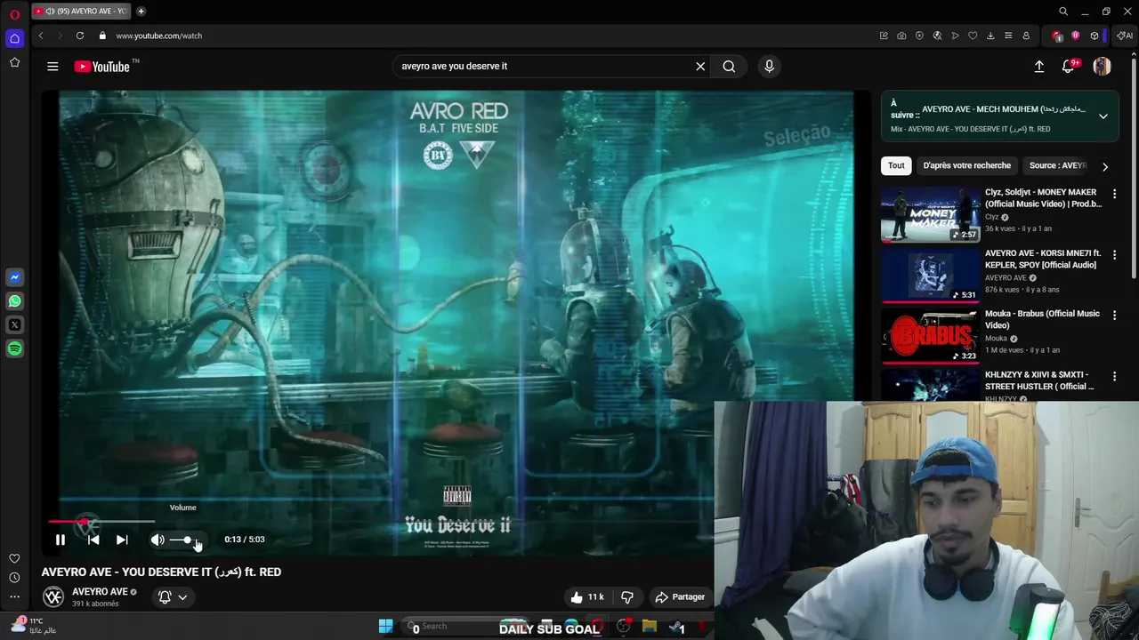The height and width of the screenshot is (640, 1139).
Task: Open YouTube upload/create button
Action: click(x=1038, y=66)
